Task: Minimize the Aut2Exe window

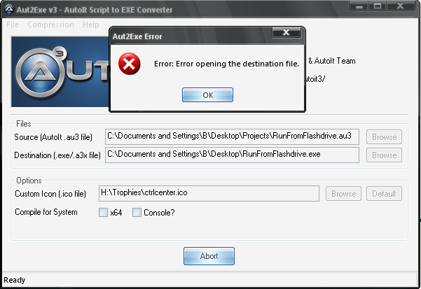Action: click(x=359, y=6)
